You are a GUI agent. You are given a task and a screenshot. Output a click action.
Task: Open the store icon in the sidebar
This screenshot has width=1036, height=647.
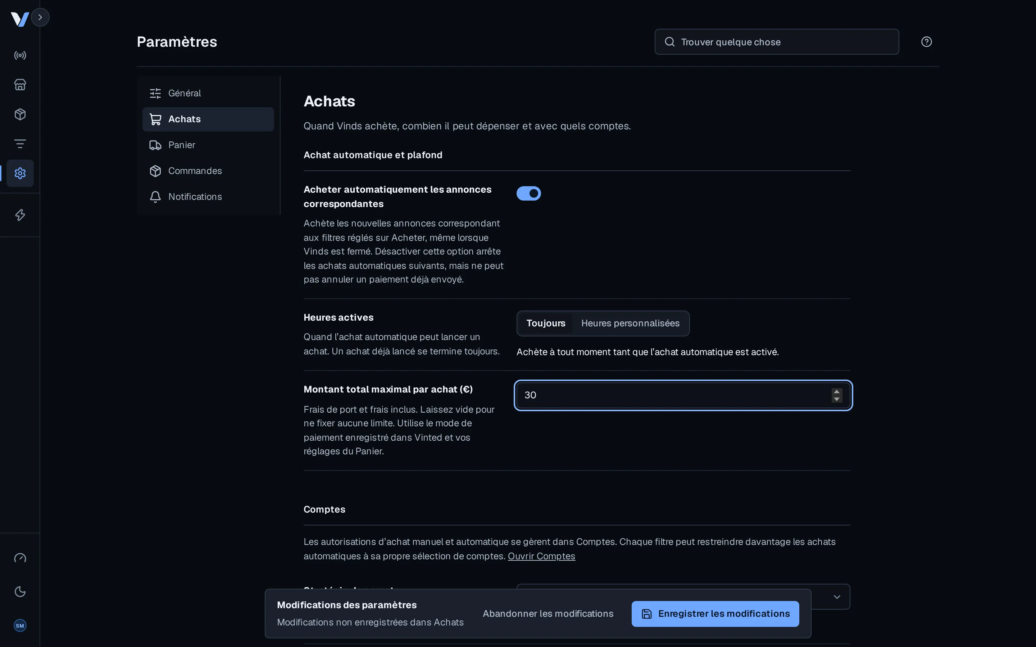tap(20, 85)
